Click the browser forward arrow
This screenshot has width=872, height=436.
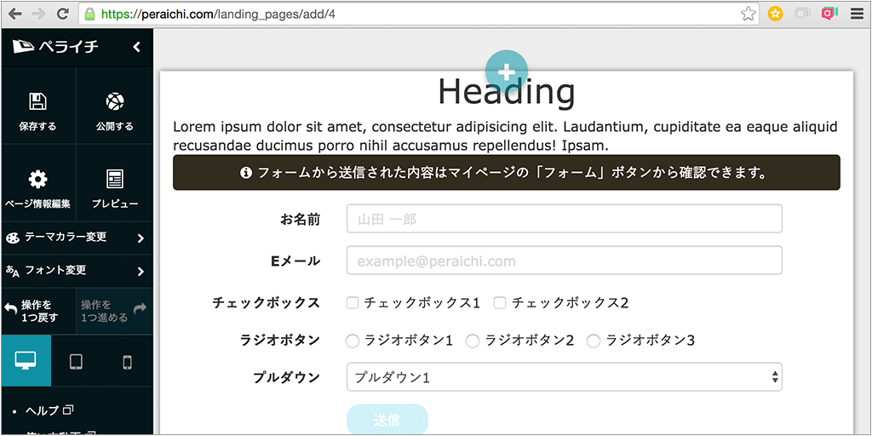pos(39,14)
